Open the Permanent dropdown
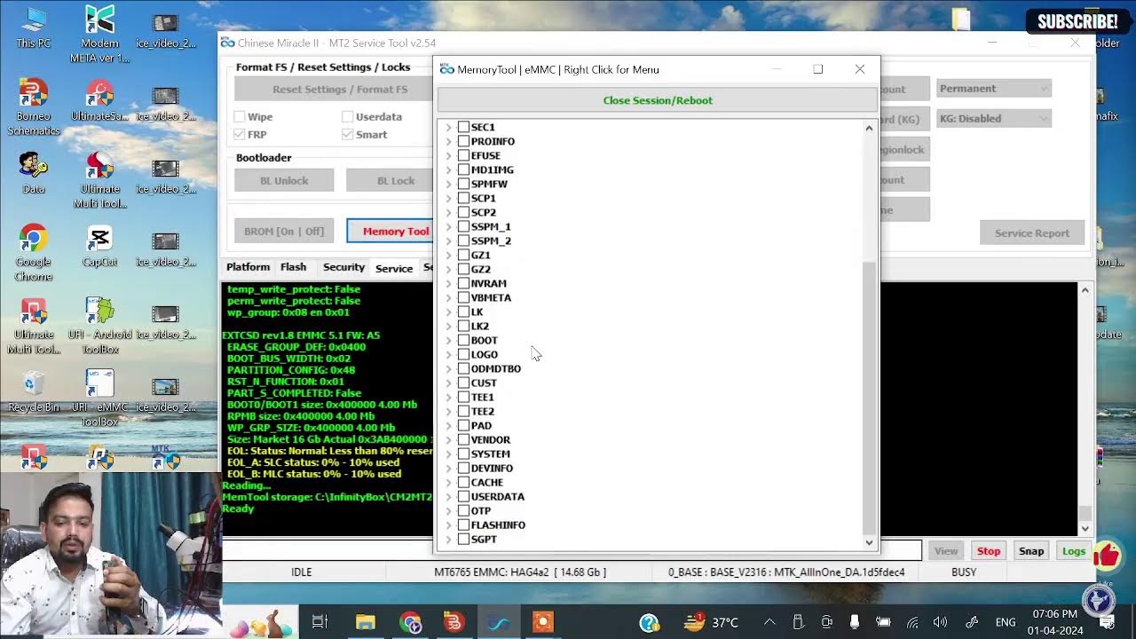 (994, 88)
